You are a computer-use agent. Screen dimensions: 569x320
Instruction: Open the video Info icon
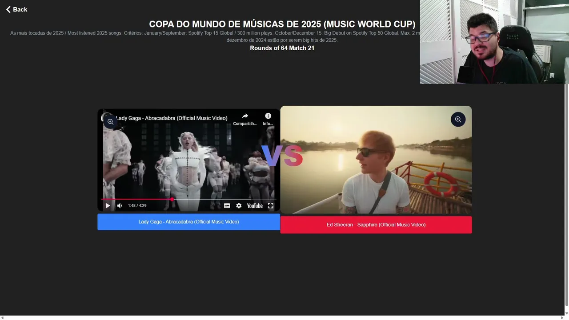[268, 116]
